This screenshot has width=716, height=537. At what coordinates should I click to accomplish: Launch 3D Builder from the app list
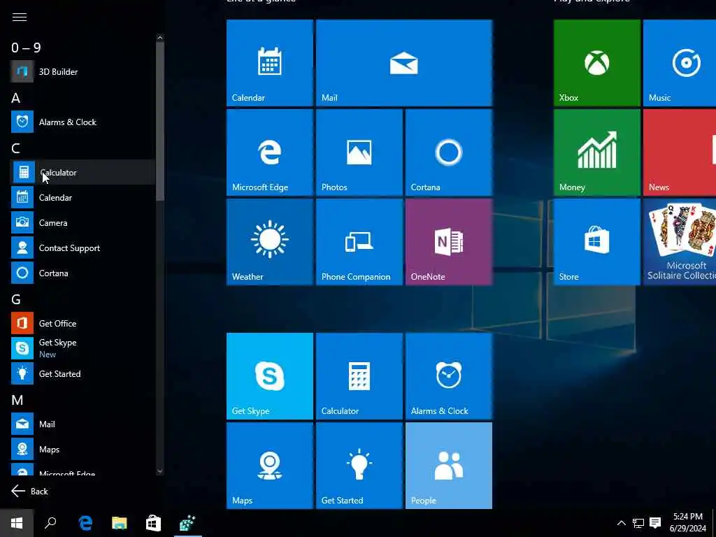point(83,72)
